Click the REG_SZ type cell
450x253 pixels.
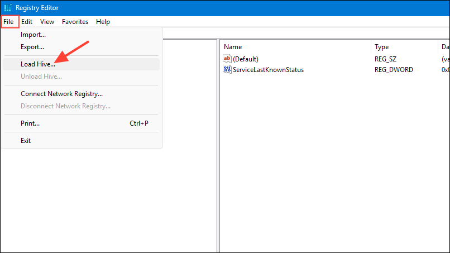pyautogui.click(x=385, y=59)
